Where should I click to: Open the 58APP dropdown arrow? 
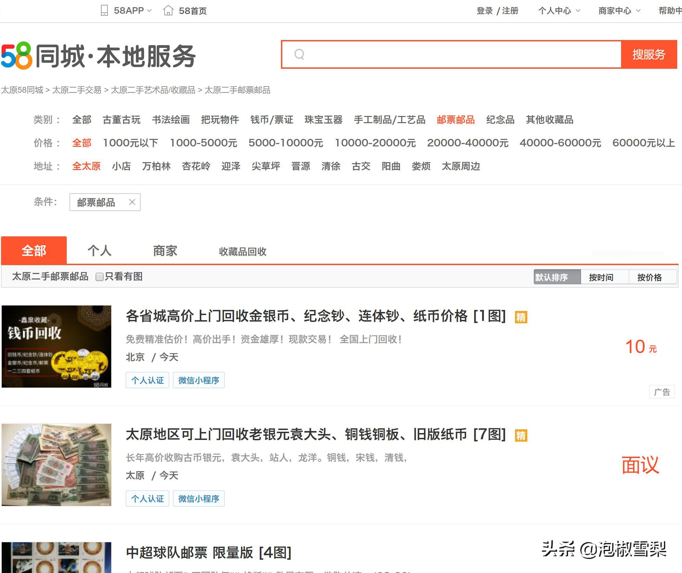149,10
